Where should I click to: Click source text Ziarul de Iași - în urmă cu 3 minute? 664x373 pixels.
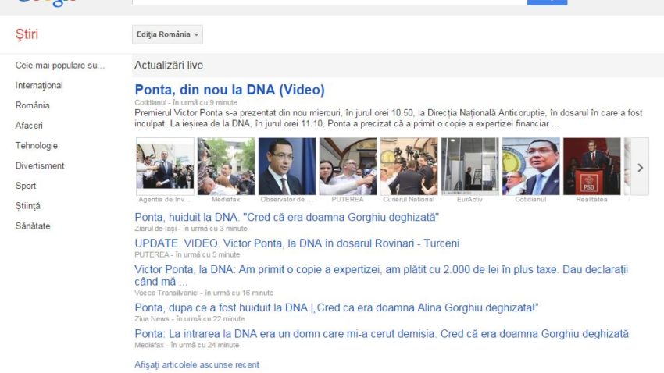coord(191,229)
